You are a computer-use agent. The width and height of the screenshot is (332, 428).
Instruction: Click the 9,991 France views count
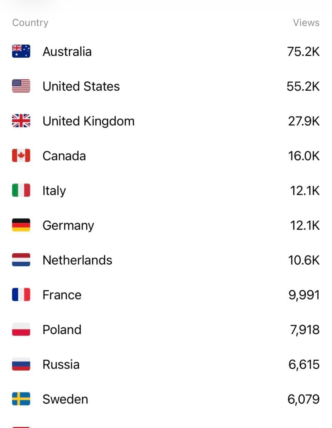304,295
